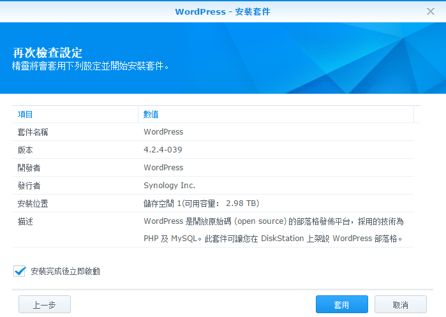Click the description line starting 'PHP 及 MySQL'
446x317 pixels.
[x=272, y=239]
